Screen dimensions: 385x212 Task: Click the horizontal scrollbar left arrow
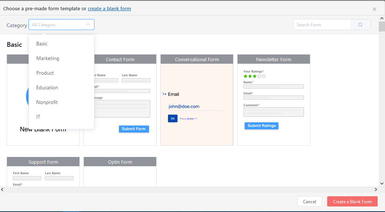pos(2,189)
